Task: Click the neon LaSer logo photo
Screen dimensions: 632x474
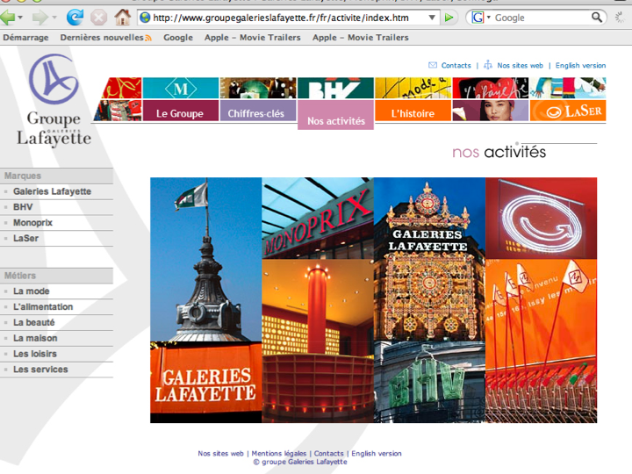Action: click(x=541, y=218)
